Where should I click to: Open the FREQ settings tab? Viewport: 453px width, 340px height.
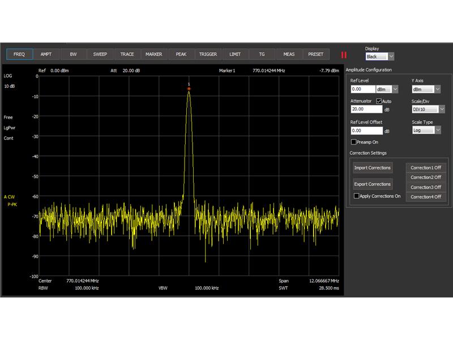[19, 54]
